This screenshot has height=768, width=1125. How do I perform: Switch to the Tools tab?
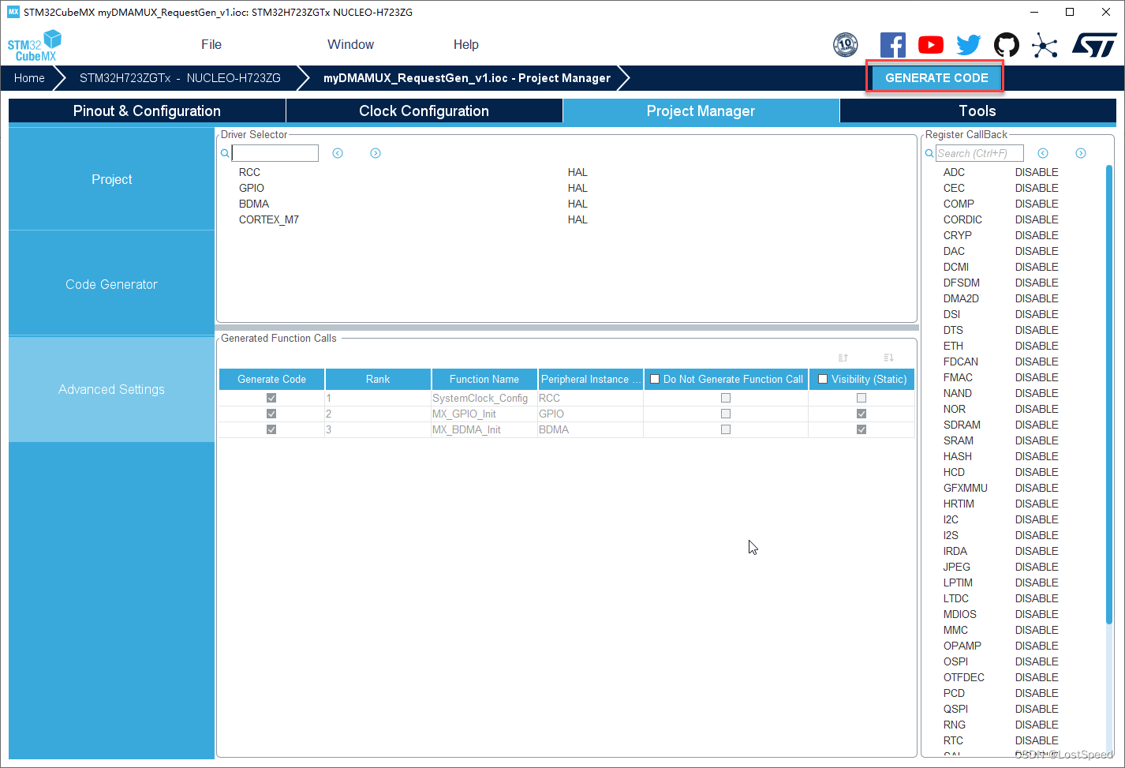pos(977,111)
